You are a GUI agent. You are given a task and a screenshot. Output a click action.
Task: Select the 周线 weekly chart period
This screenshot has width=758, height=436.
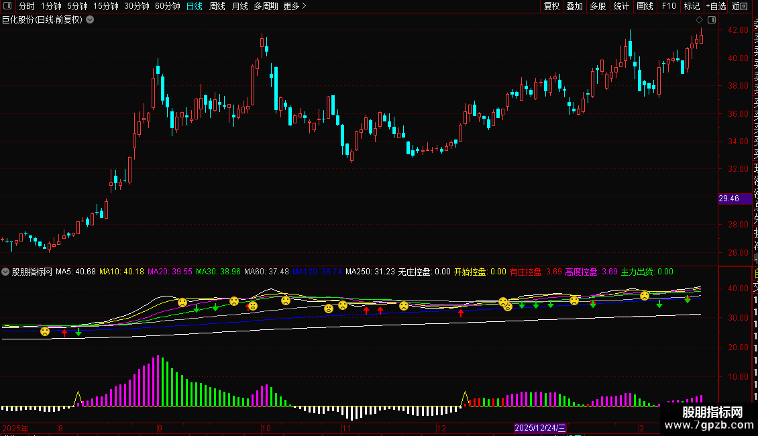point(217,7)
